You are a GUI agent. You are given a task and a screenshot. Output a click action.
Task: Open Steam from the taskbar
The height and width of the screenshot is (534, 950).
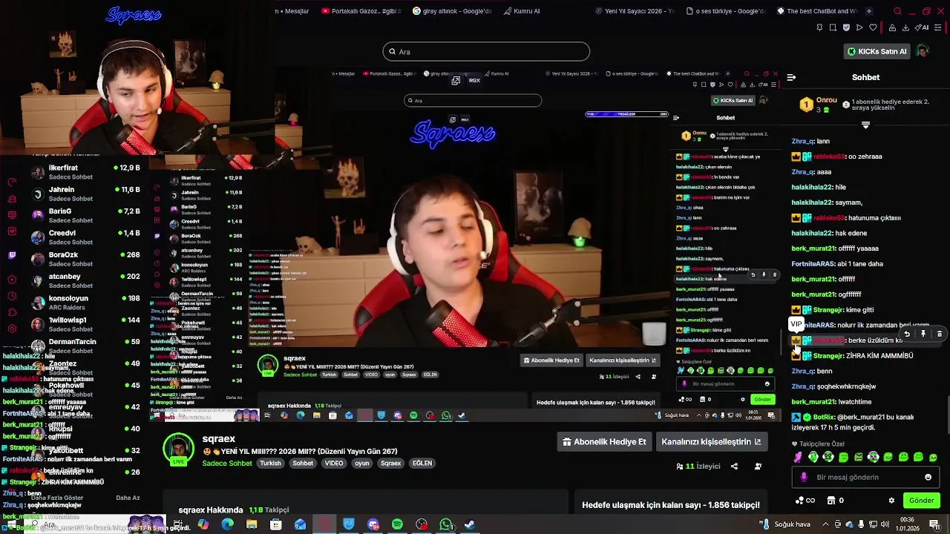point(470,524)
